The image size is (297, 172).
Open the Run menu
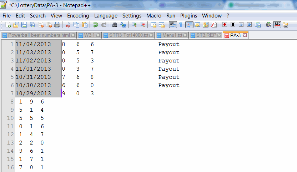[x=171, y=16]
